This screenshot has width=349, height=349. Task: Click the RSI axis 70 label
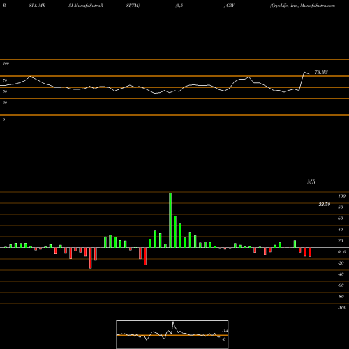5,80
